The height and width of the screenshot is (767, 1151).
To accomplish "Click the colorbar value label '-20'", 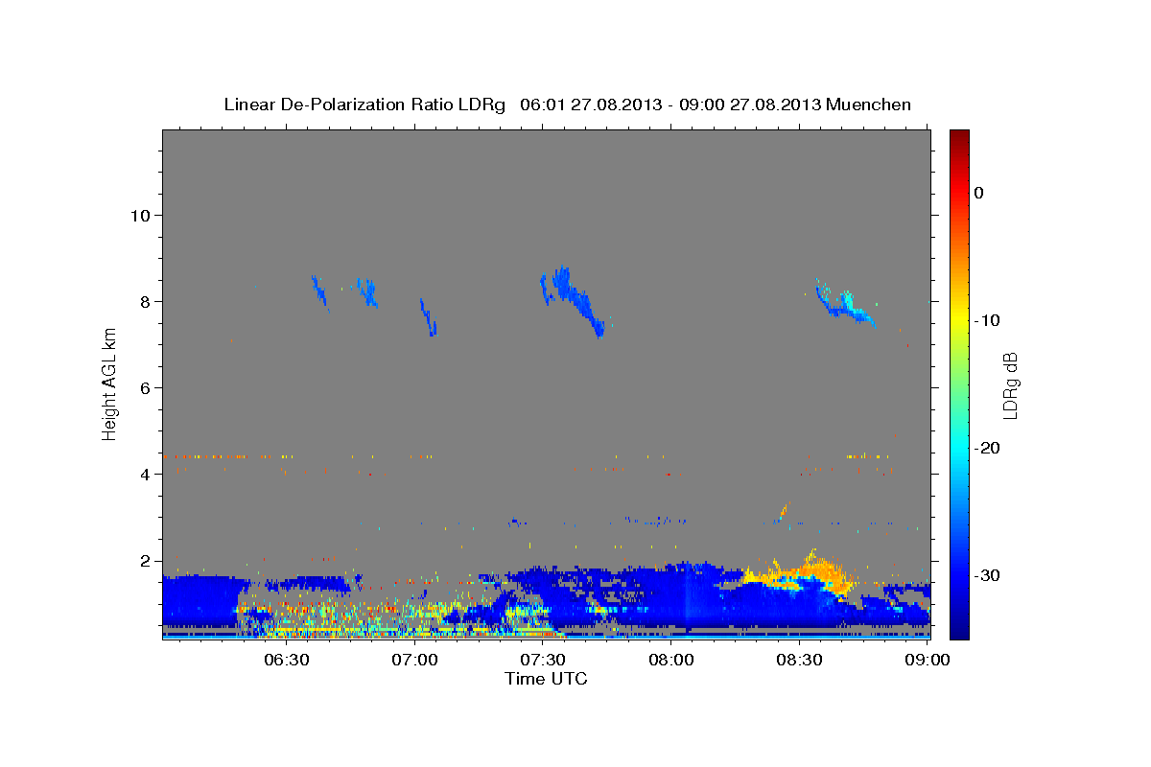I will coord(988,448).
